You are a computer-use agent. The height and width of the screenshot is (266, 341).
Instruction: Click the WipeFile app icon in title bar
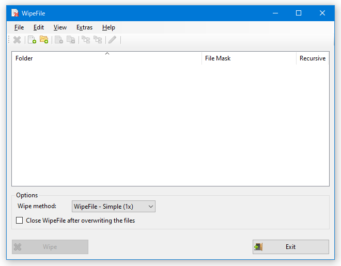(15, 13)
